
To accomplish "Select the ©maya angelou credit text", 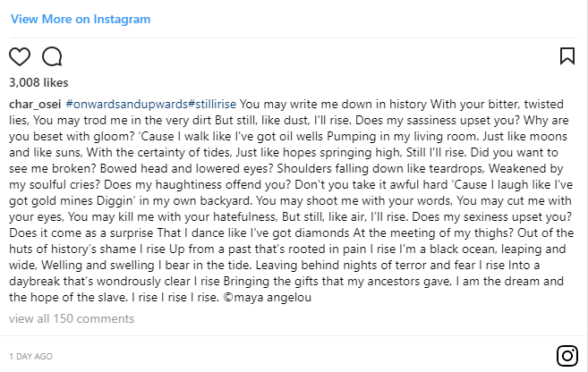I will click(x=267, y=298).
